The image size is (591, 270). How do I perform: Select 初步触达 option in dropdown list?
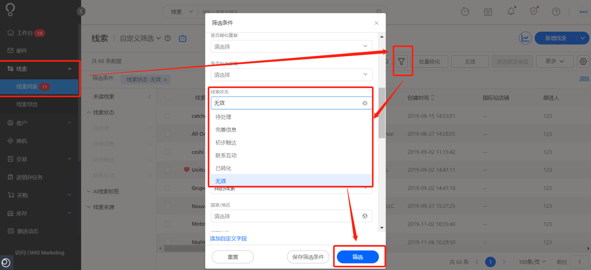click(x=291, y=143)
